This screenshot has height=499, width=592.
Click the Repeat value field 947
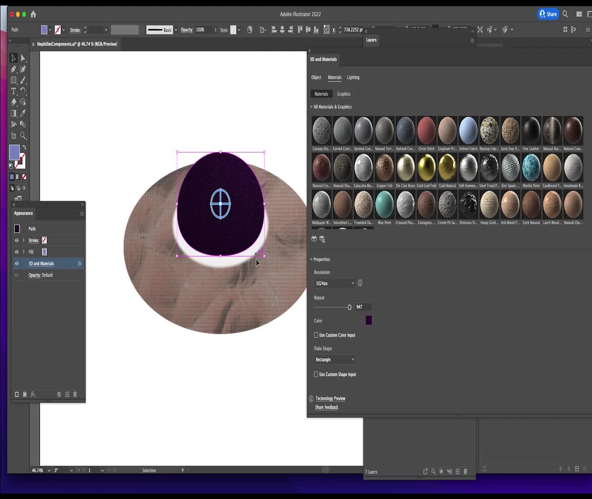[363, 307]
